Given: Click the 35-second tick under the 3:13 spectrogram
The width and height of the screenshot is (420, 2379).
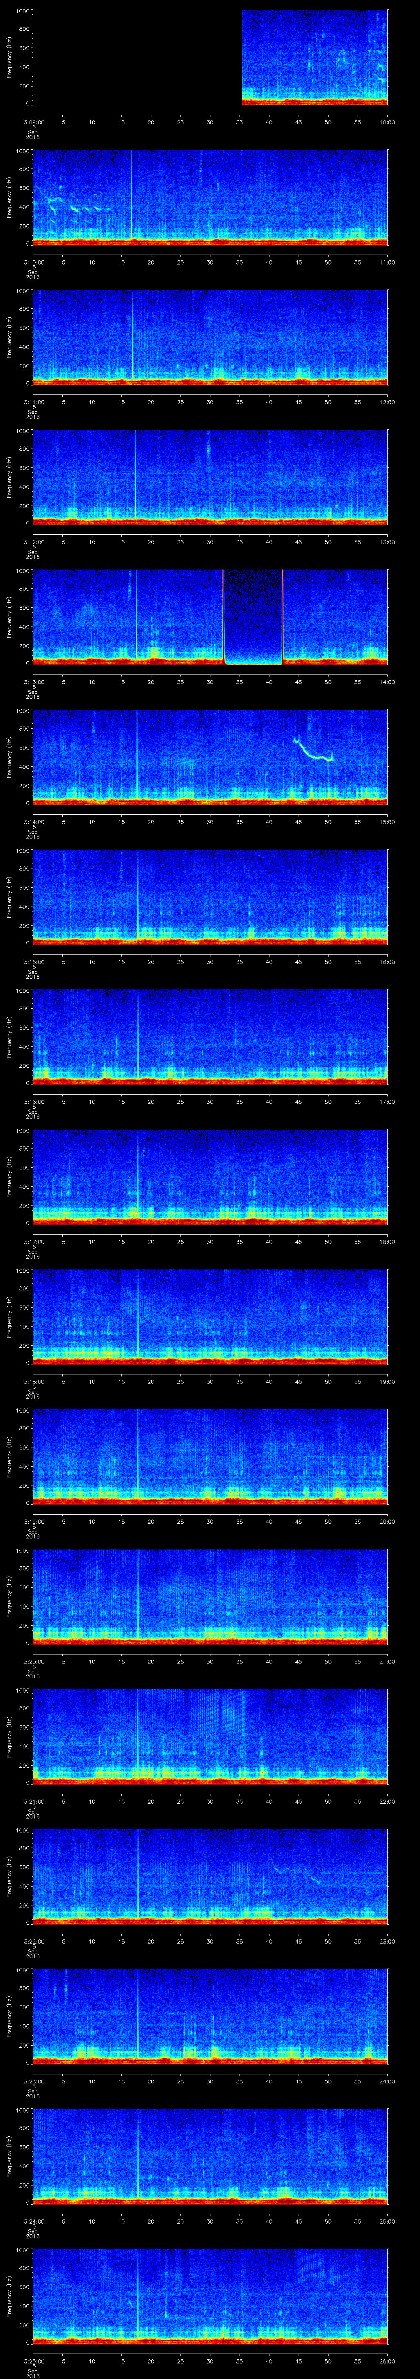Looking at the screenshot, I should [239, 681].
